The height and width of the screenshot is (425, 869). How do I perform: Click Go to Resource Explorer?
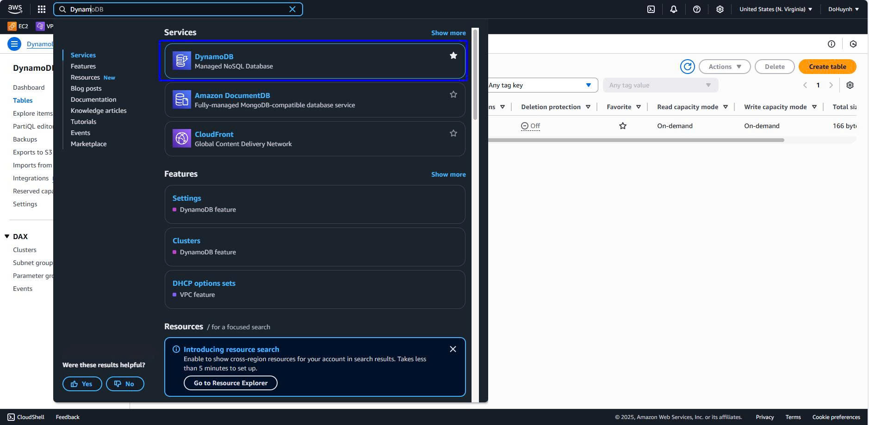pyautogui.click(x=230, y=383)
